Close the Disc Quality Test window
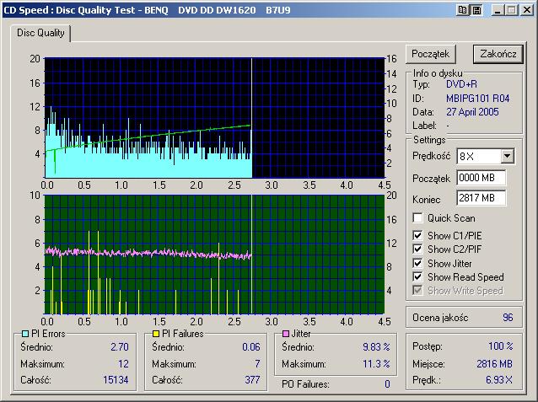Image resolution: width=538 pixels, height=402 pixels. click(x=527, y=10)
